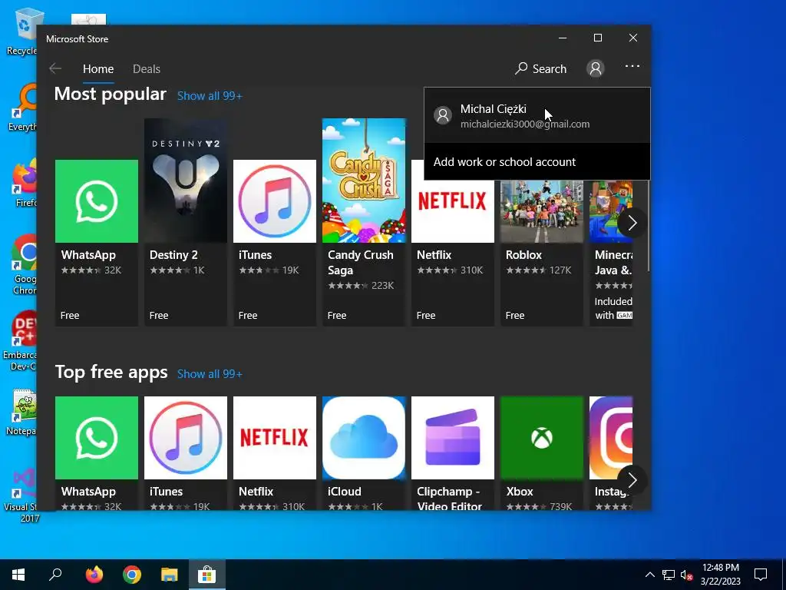Select the Notepad++ desktop shortcut
The width and height of the screenshot is (786, 590).
pyautogui.click(x=22, y=413)
